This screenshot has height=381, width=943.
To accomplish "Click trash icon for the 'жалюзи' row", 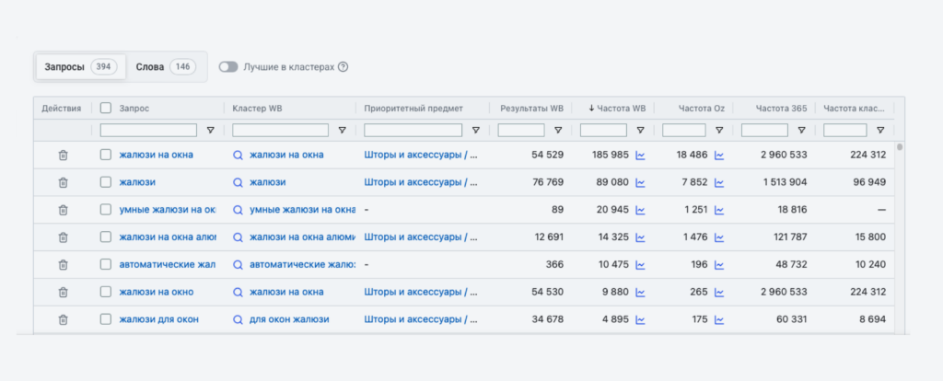I will point(63,182).
